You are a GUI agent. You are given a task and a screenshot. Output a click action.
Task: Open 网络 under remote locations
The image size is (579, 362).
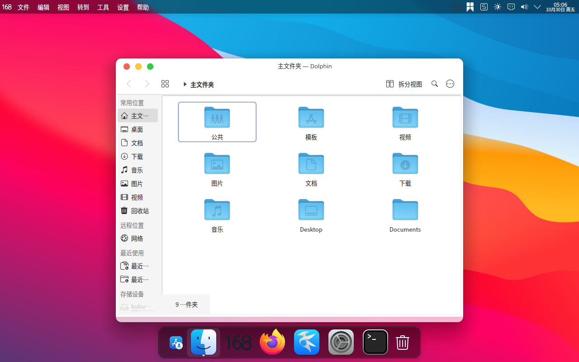(x=138, y=238)
